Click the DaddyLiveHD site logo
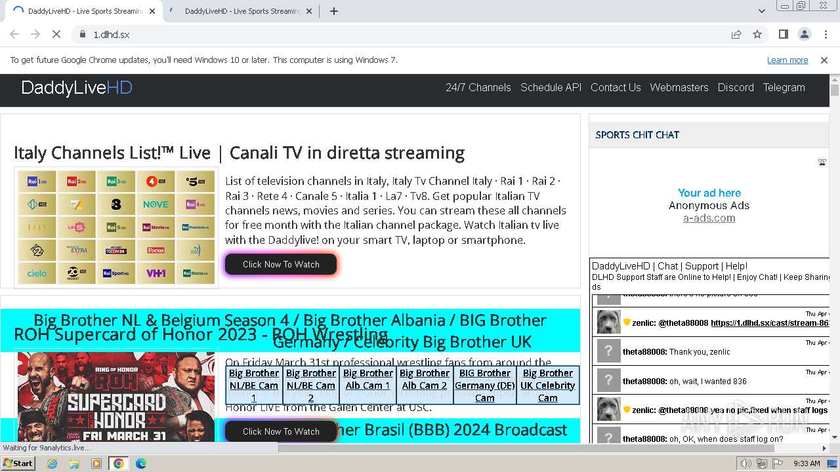 coord(77,87)
